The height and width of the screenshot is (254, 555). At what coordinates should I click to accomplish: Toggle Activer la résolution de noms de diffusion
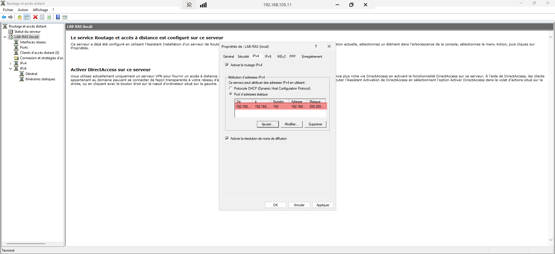click(x=227, y=139)
